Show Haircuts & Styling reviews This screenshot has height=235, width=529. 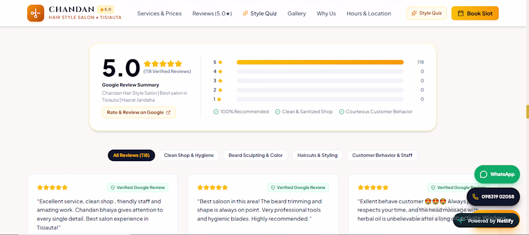(x=317, y=155)
